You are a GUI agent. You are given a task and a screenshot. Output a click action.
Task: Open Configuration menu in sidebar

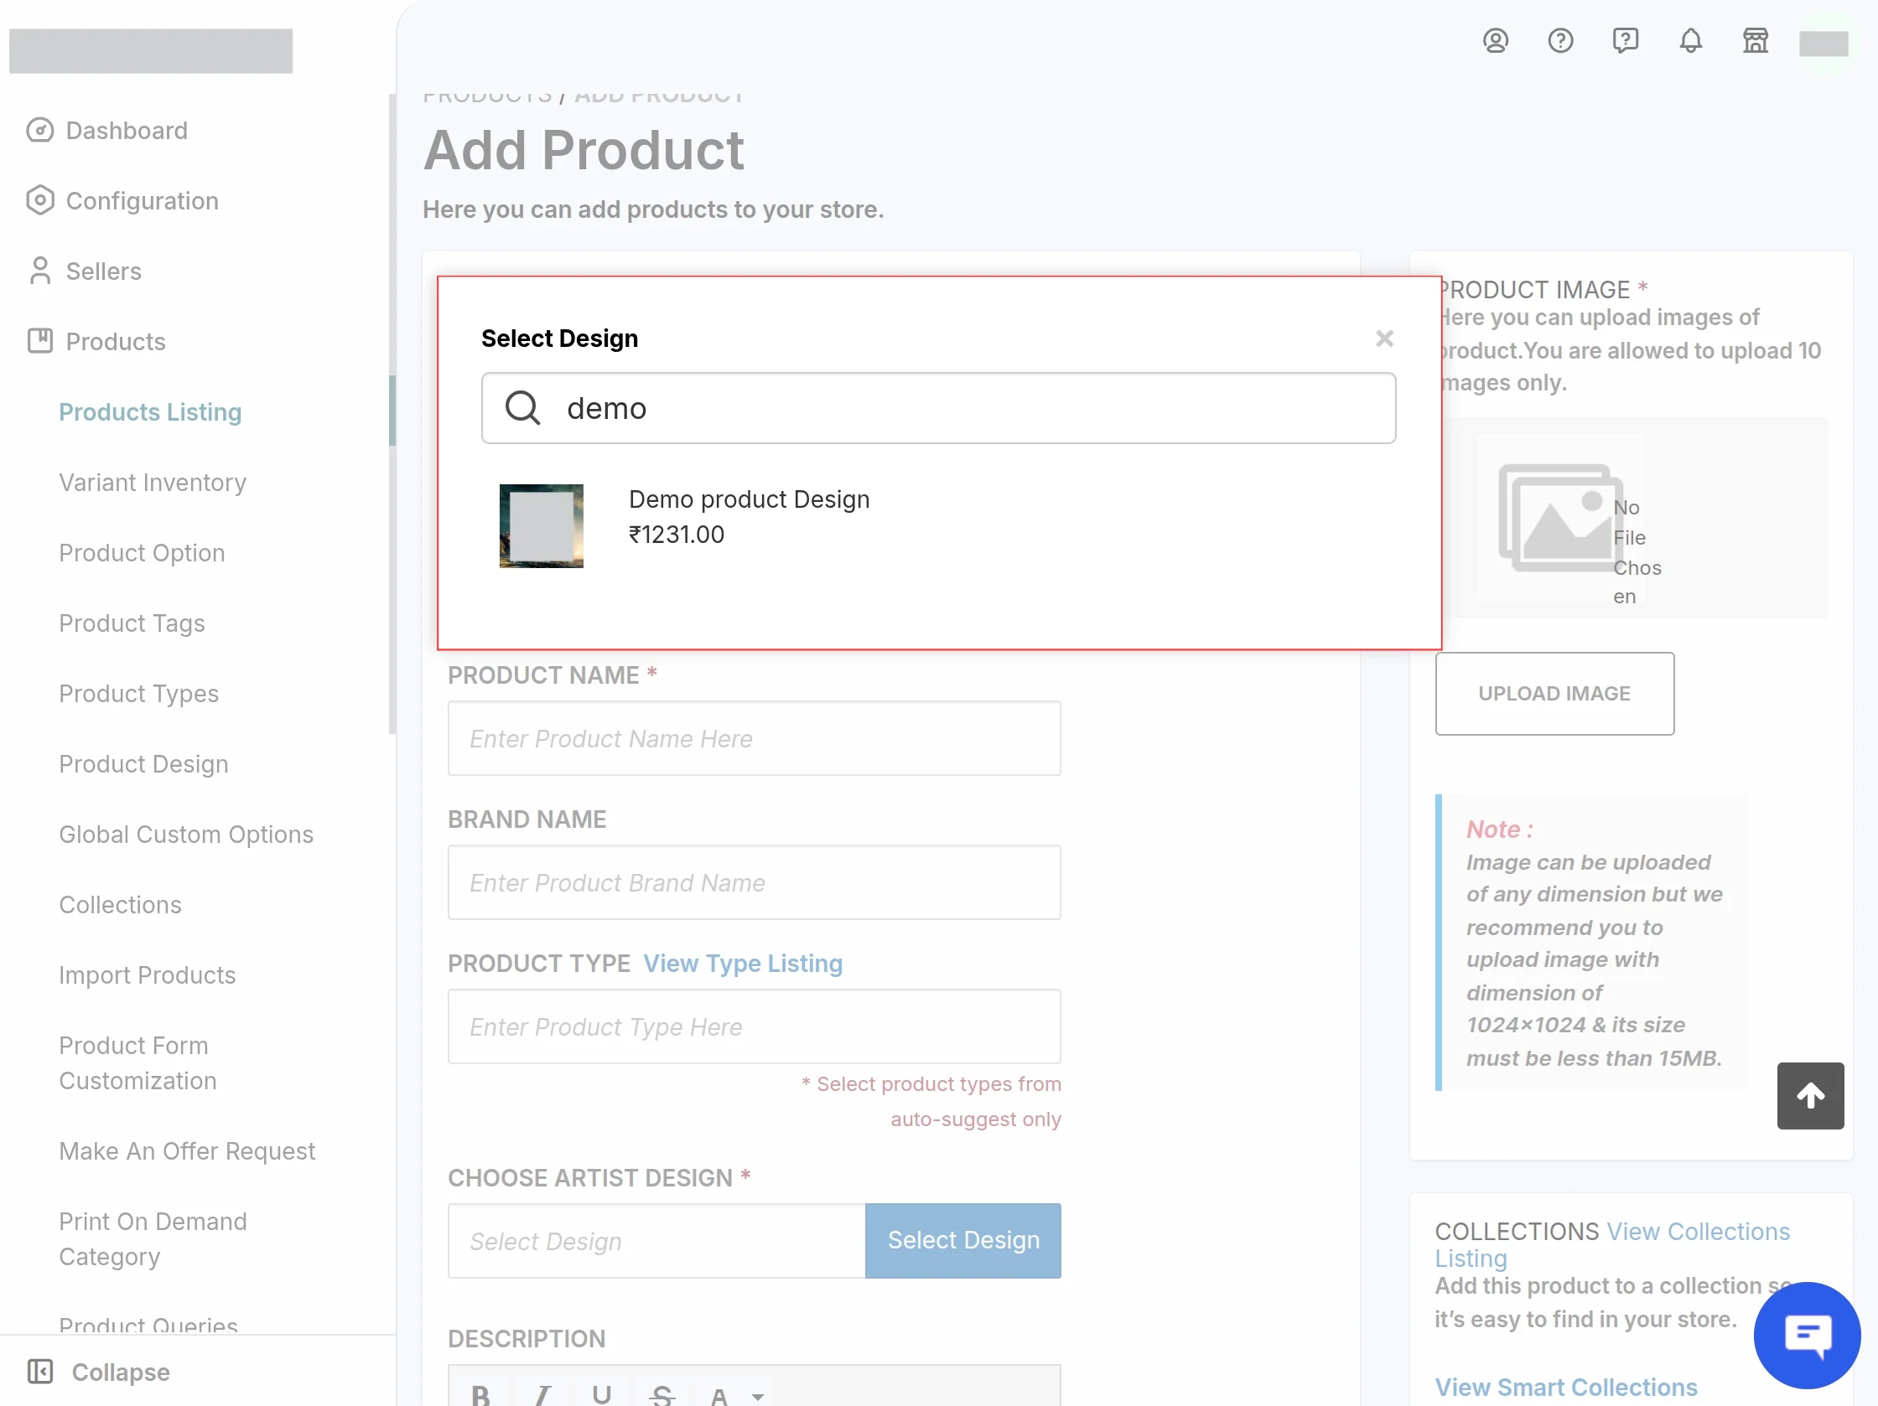coord(142,201)
